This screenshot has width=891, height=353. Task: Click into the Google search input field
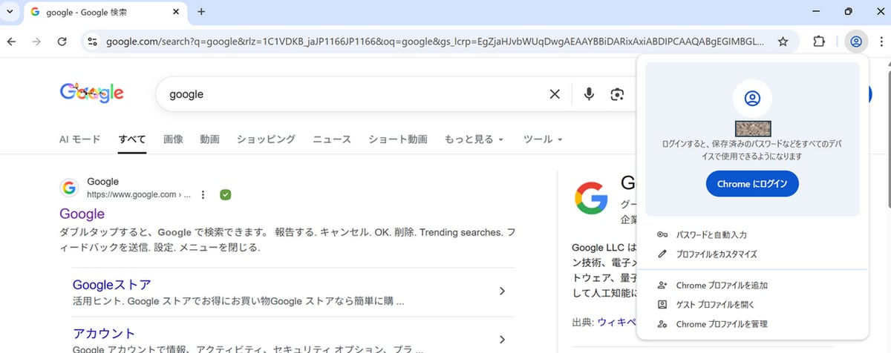[x=349, y=94]
